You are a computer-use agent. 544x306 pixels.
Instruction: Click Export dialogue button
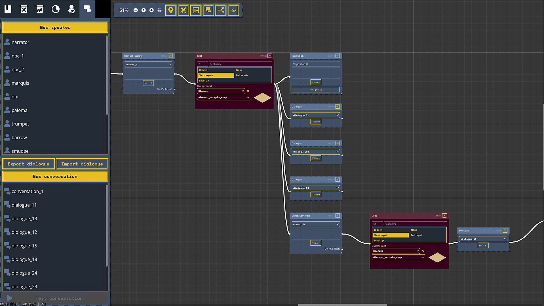pyautogui.click(x=28, y=164)
